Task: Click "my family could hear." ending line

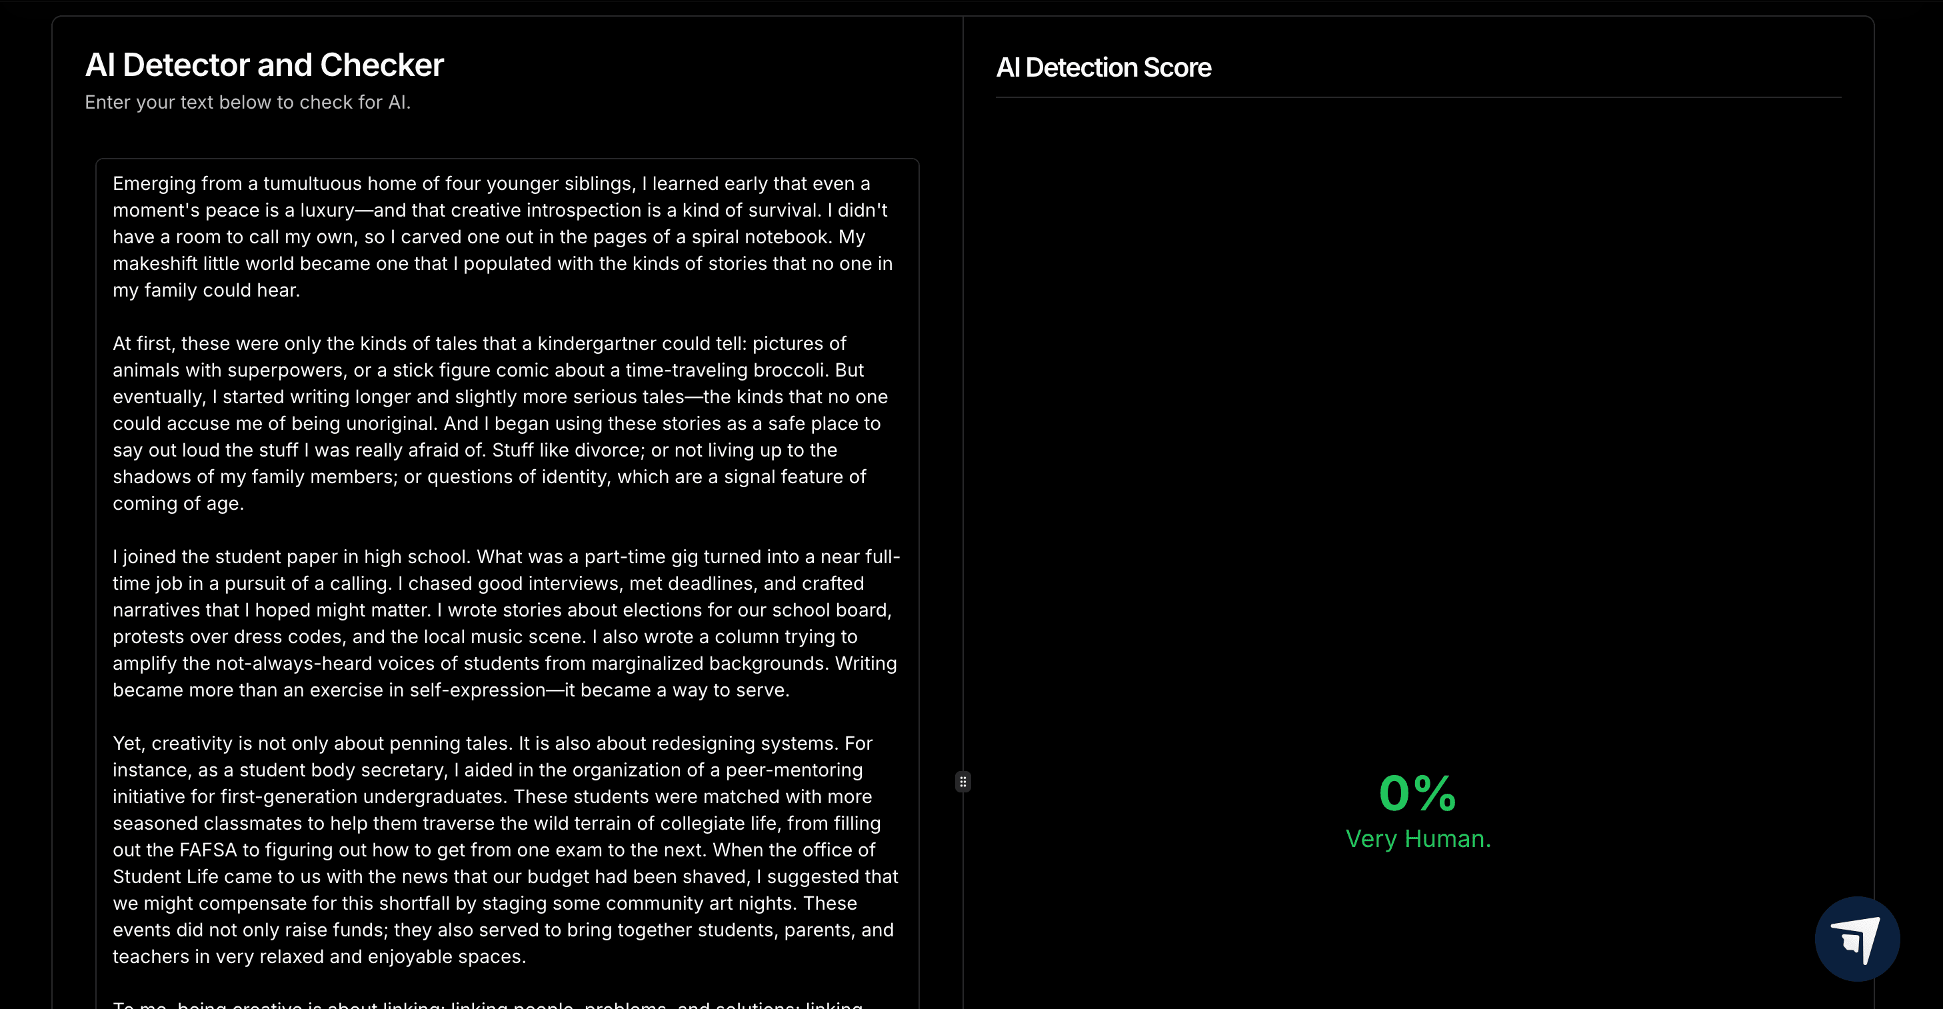Action: 206,291
